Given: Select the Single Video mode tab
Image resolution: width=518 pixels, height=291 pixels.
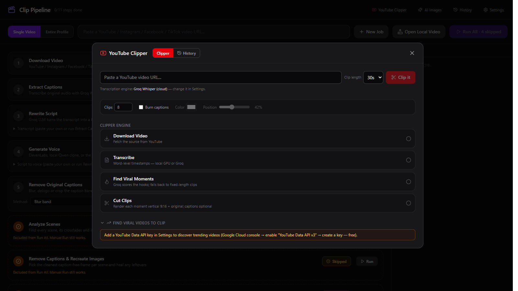Looking at the screenshot, I should pos(24,32).
